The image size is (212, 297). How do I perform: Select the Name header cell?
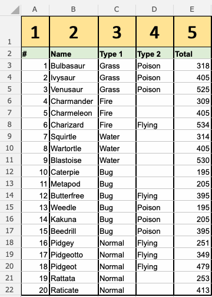74,53
